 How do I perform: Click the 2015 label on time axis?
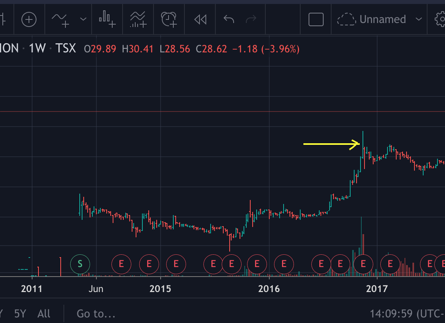(160, 289)
